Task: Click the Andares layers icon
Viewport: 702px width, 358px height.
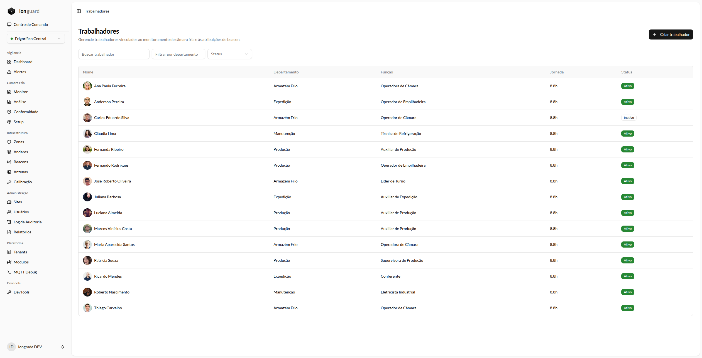Action: (x=9, y=152)
